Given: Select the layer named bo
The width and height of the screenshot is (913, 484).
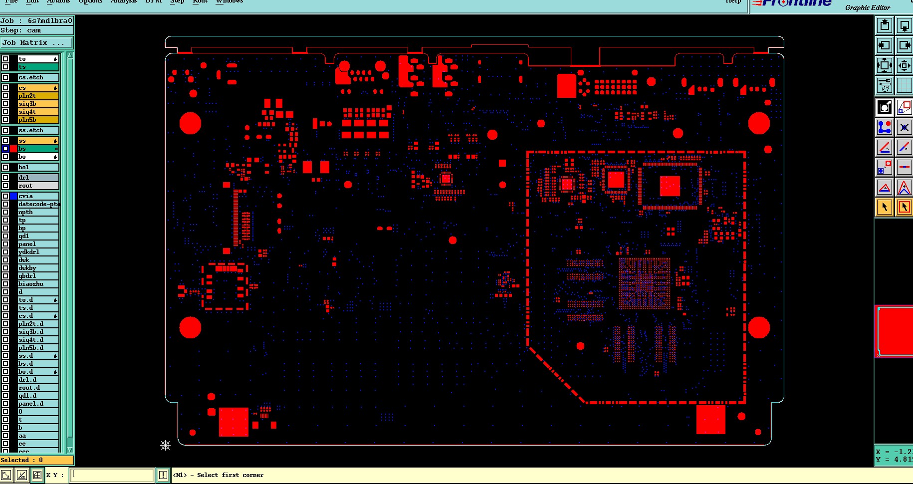Looking at the screenshot, I should (38, 157).
